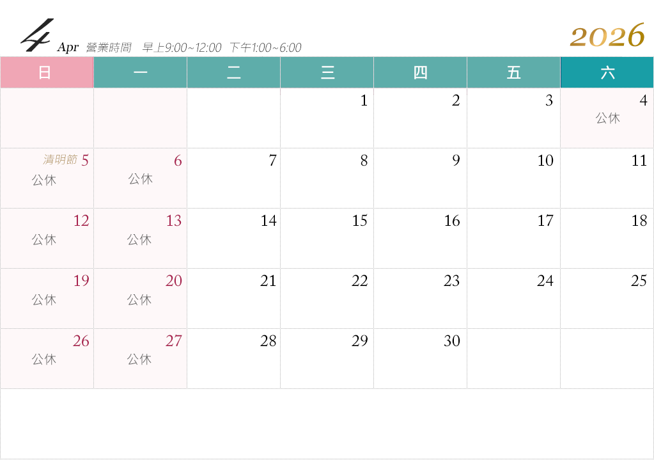Select April 19 Sunday date

tap(81, 282)
